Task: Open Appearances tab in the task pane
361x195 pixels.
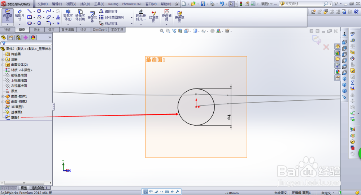Action: click(x=337, y=71)
